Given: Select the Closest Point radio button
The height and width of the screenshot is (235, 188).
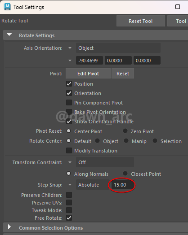Looking at the screenshot, I should [125, 174].
